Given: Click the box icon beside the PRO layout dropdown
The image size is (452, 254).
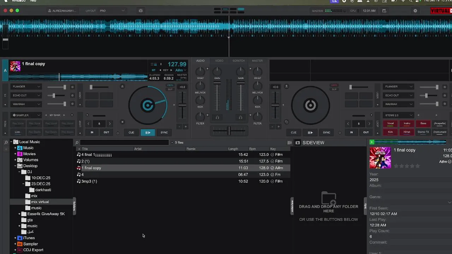Looking at the screenshot, I should [x=141, y=11].
